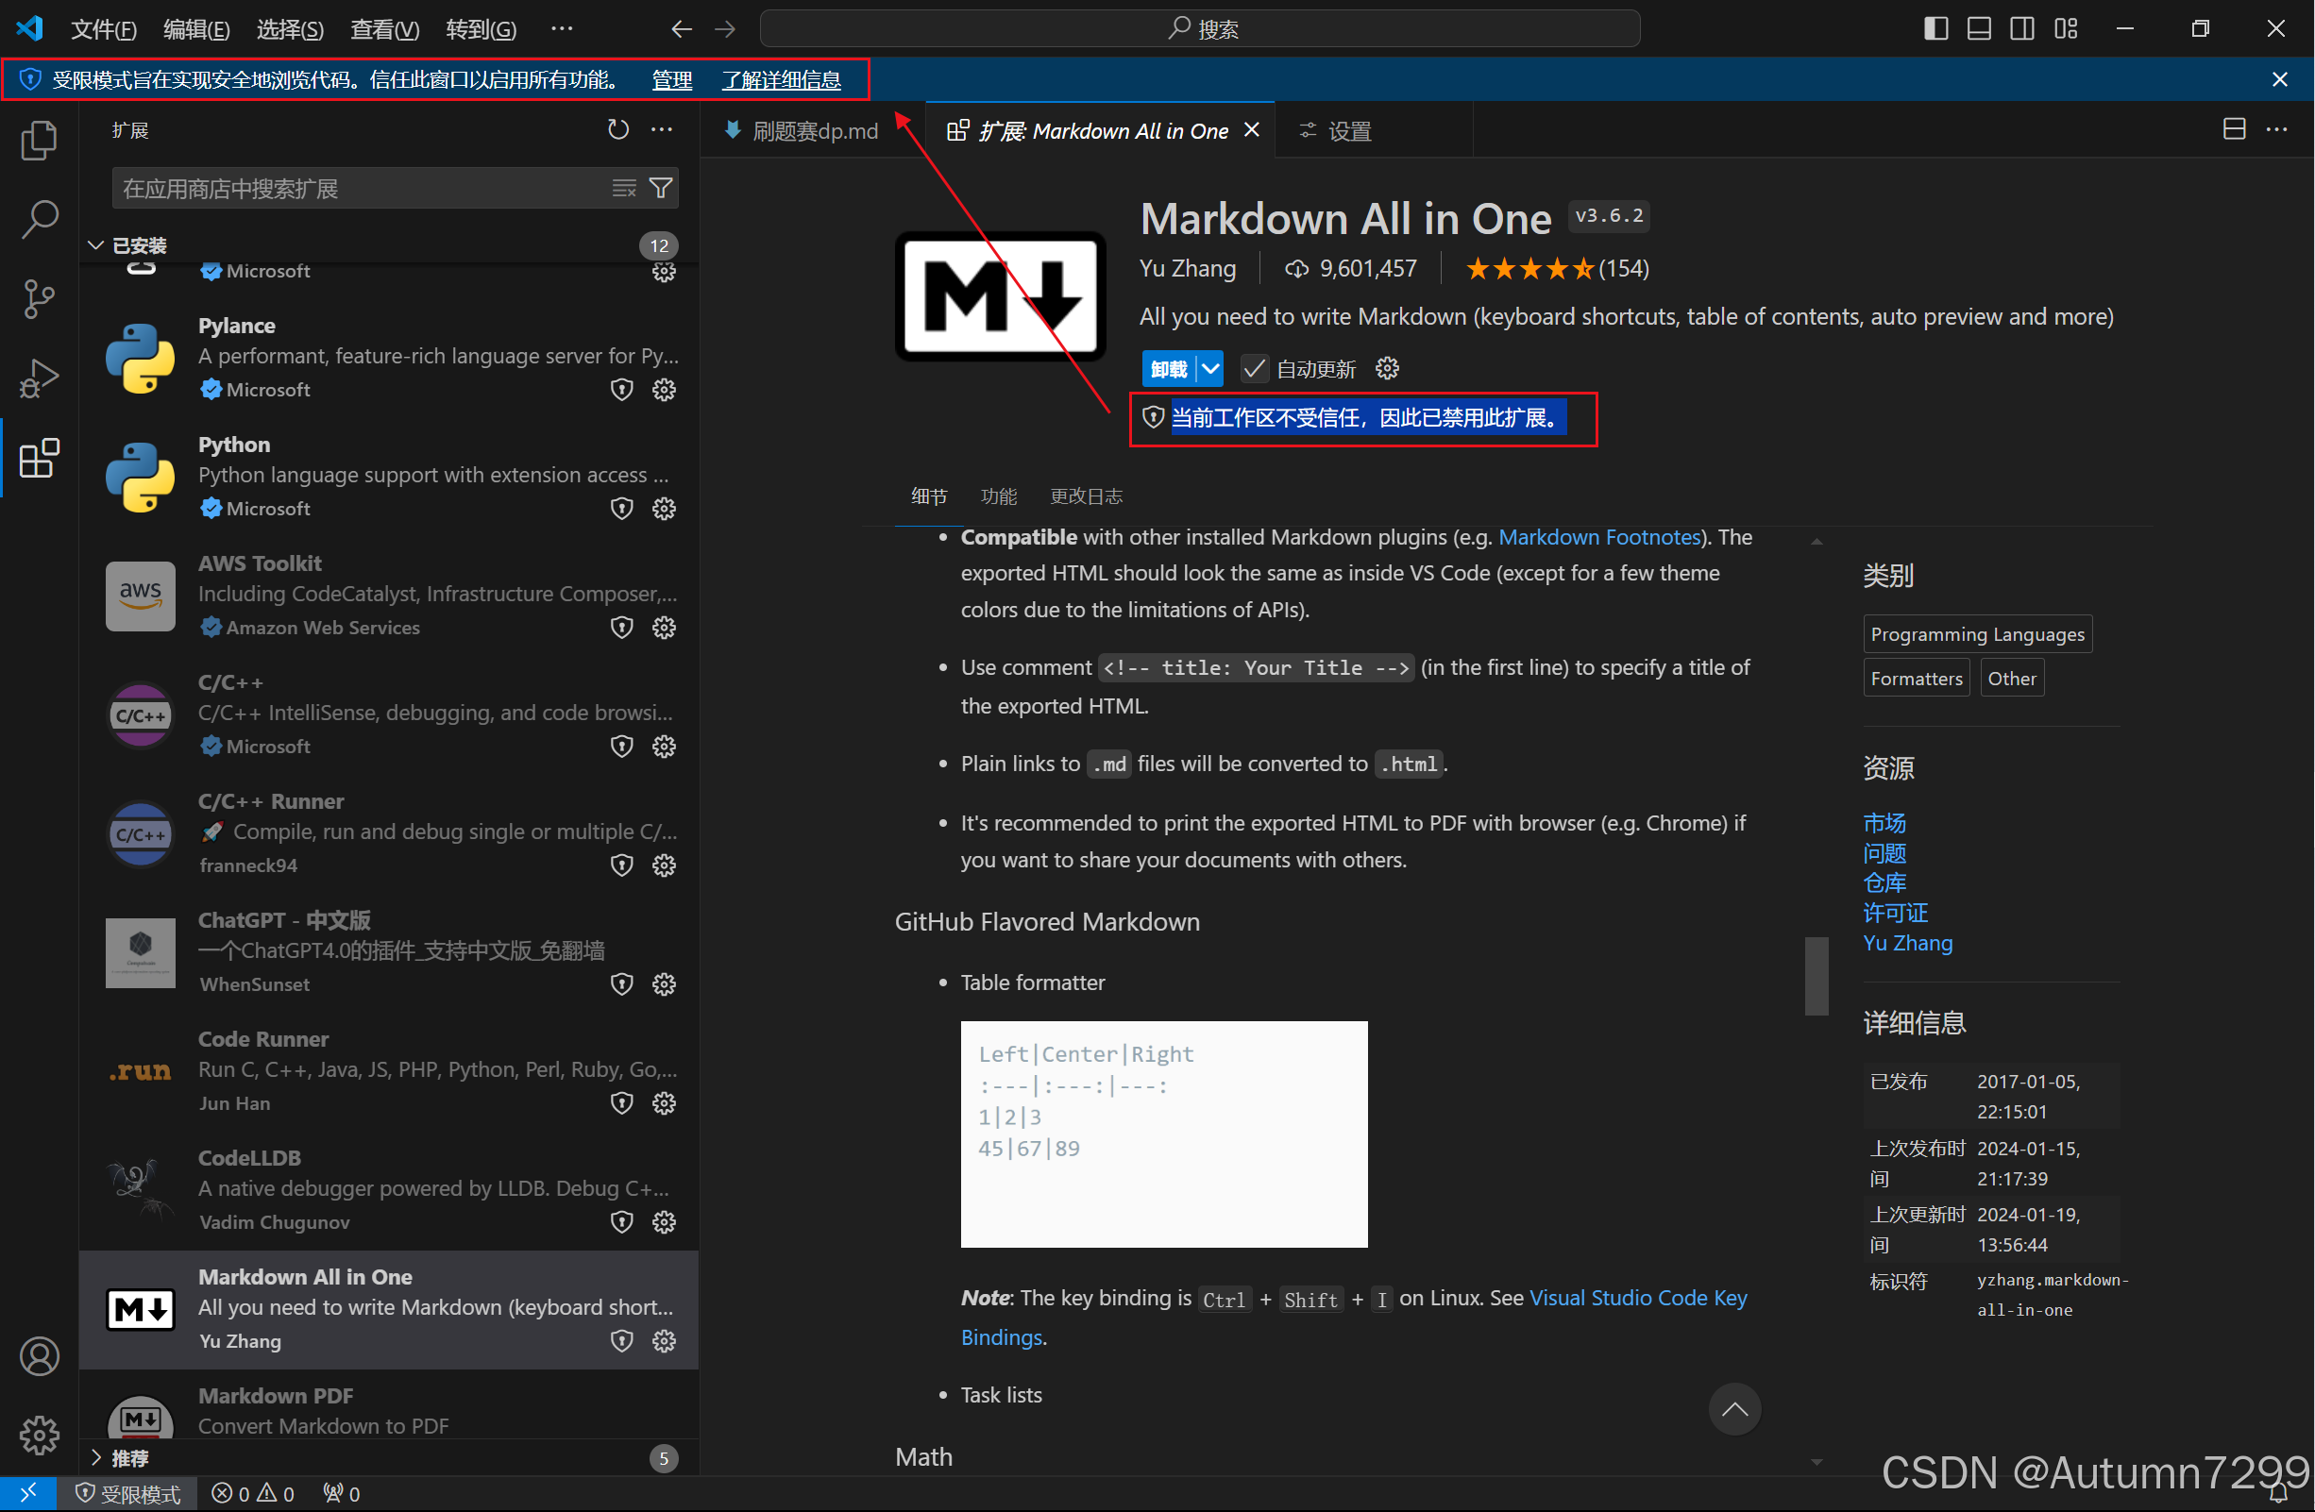This screenshot has width=2315, height=1512.
Task: Click the refresh extensions icon
Action: pyautogui.click(x=617, y=129)
